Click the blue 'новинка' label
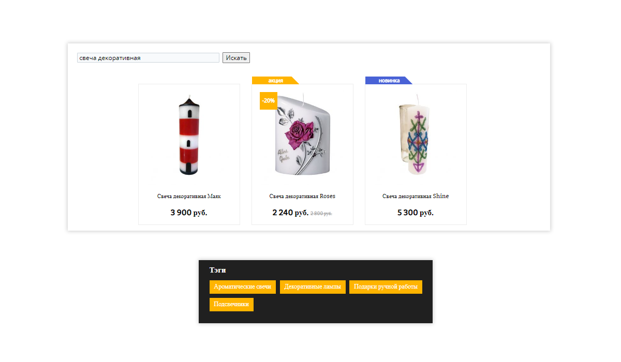Image resolution: width=621 pixels, height=362 pixels. pos(389,80)
